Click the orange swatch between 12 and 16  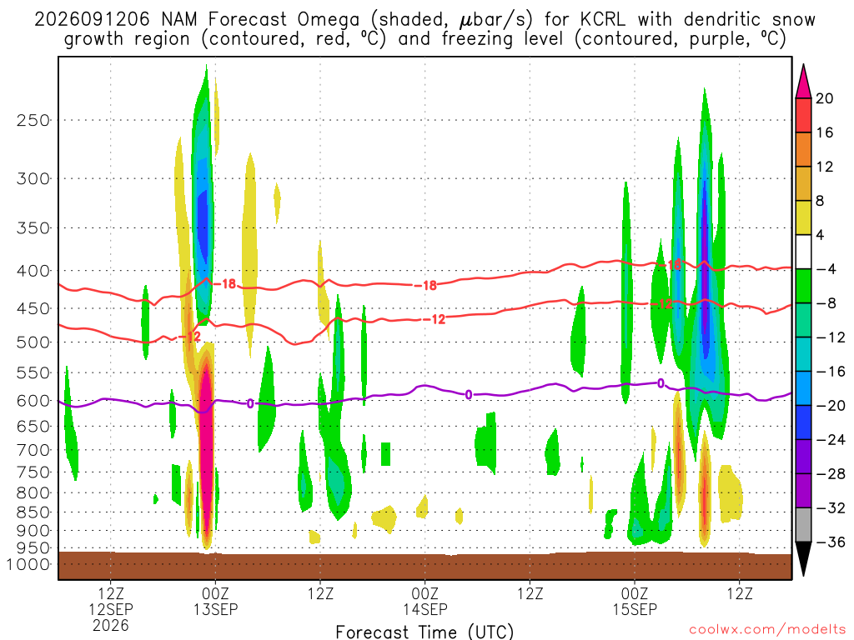click(803, 150)
